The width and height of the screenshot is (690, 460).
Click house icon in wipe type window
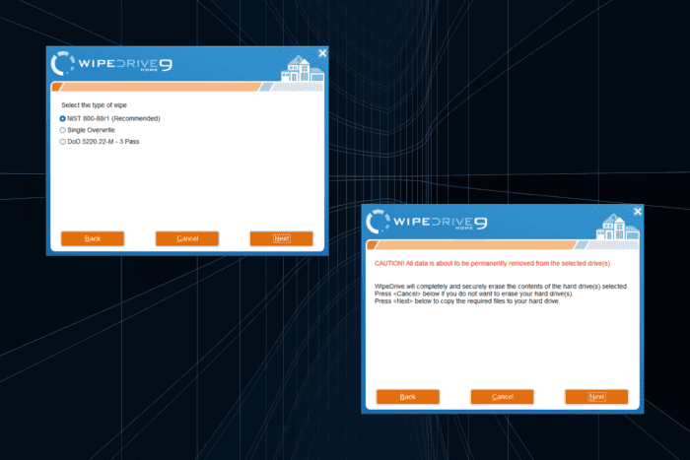pos(303,69)
